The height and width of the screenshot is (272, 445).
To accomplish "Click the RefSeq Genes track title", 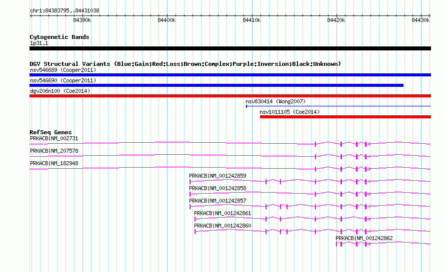I will [x=50, y=132].
